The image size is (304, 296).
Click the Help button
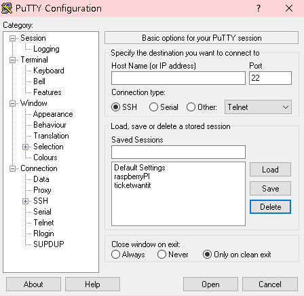tap(92, 284)
